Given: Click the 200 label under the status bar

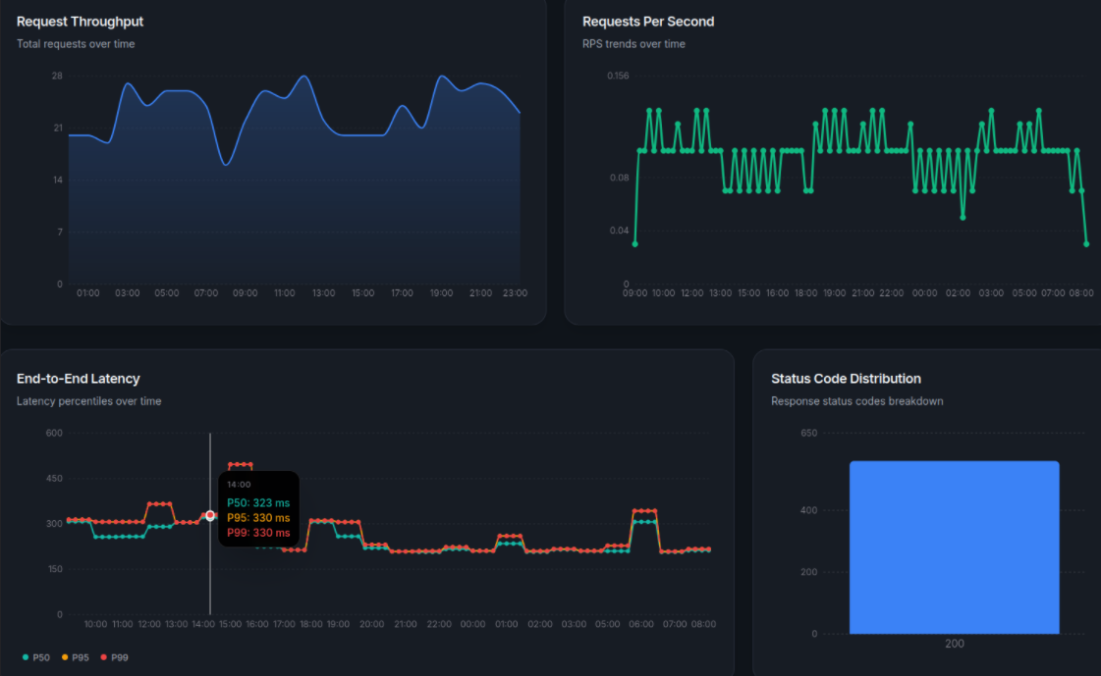Looking at the screenshot, I should tap(954, 644).
